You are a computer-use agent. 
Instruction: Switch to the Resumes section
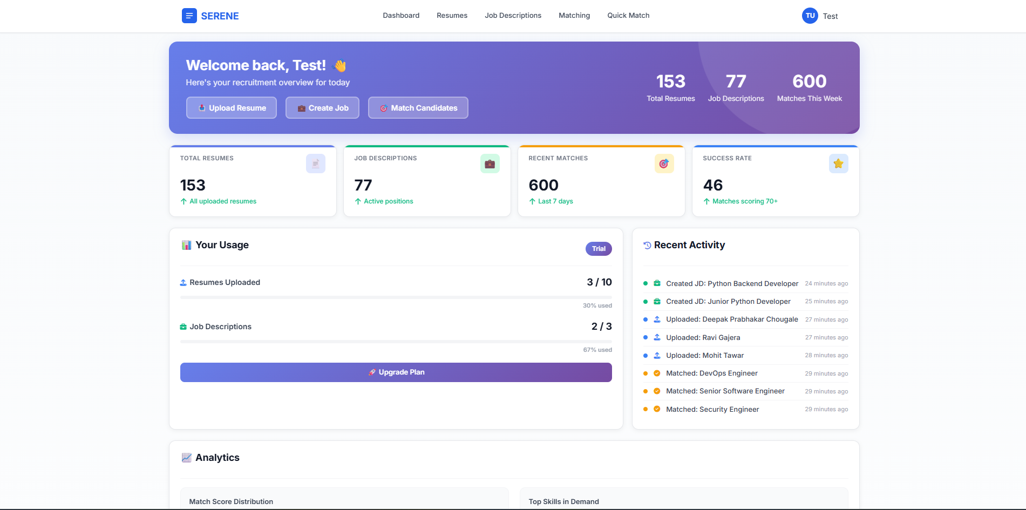[452, 15]
